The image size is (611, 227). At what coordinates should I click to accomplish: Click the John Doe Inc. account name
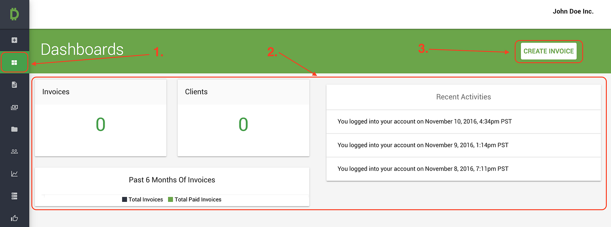tap(573, 11)
